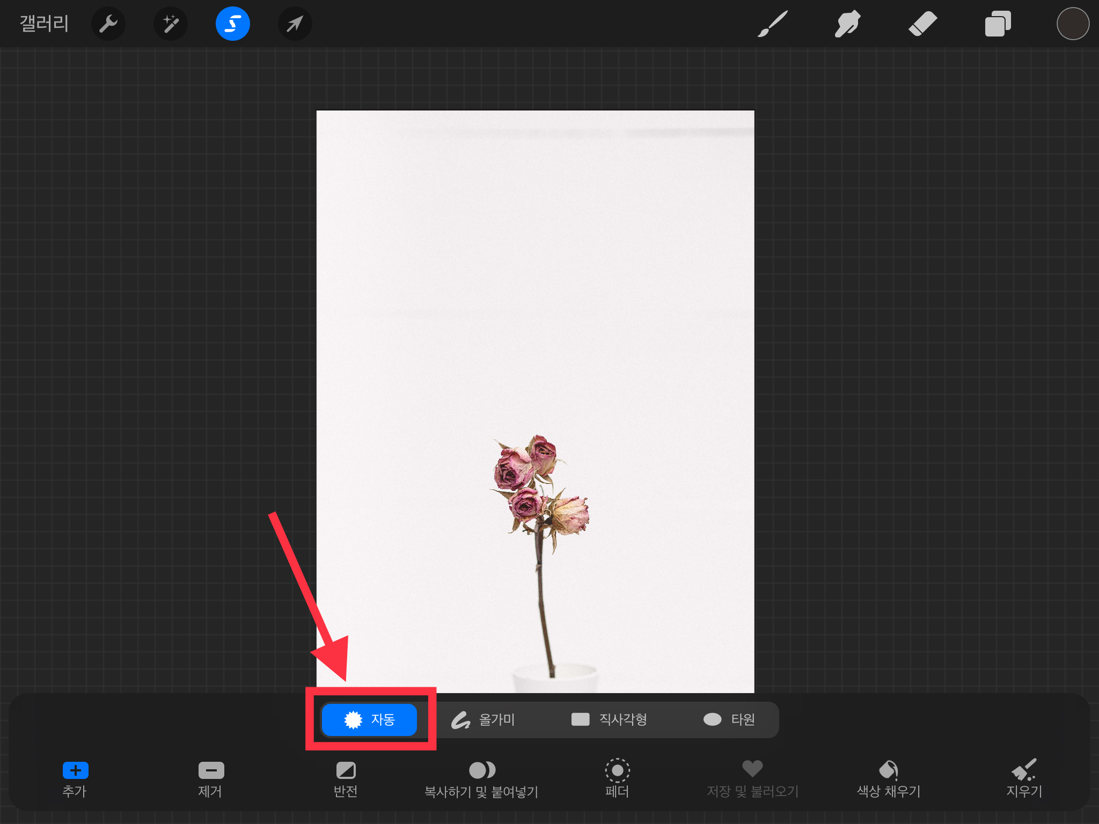Select the paint Brush tool
Image resolution: width=1099 pixels, height=824 pixels.
(772, 24)
